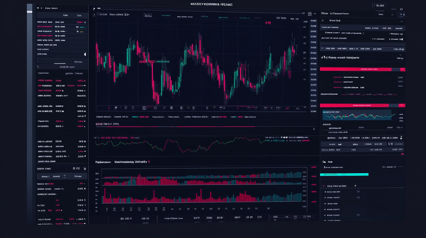The height and width of the screenshot is (238, 426).
Task: Select the magnifier search icon in the left watchlist
Action: click(38, 66)
